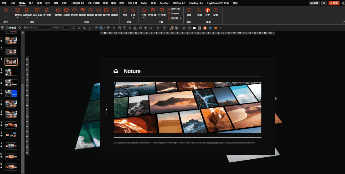Open the 主题库 theme library
345x174 pixels.
pyautogui.click(x=66, y=12)
